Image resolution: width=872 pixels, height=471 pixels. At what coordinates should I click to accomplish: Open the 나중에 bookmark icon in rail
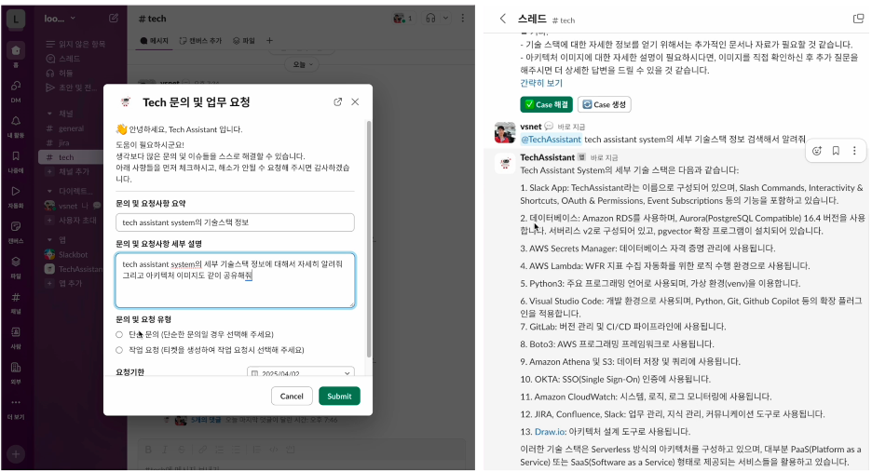(16, 156)
